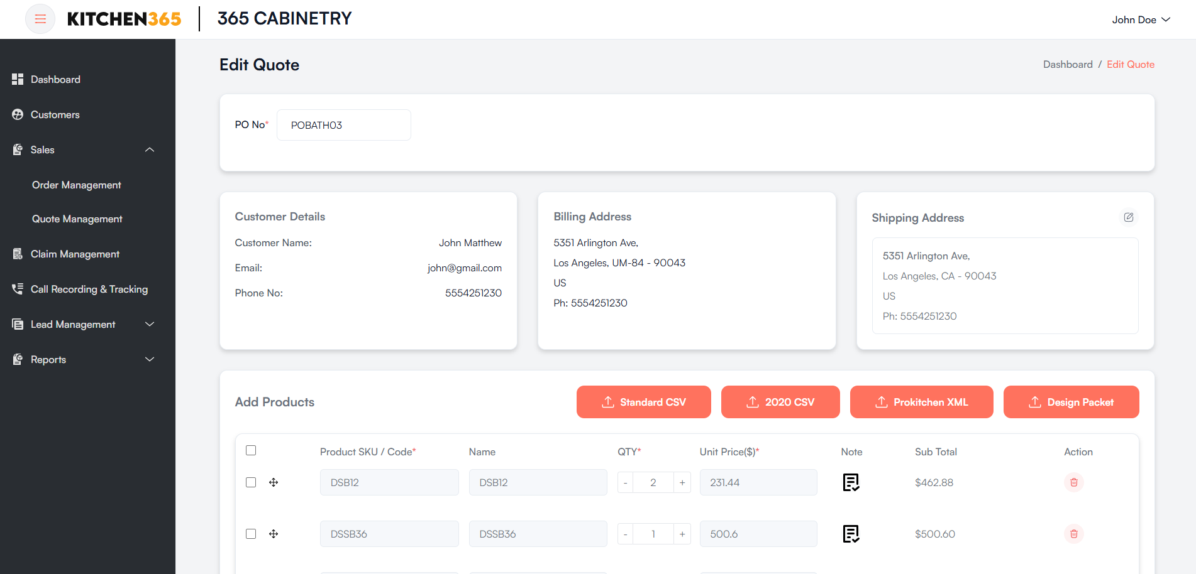Click the drag handle for DSB12 row
This screenshot has height=574, width=1196.
274,482
